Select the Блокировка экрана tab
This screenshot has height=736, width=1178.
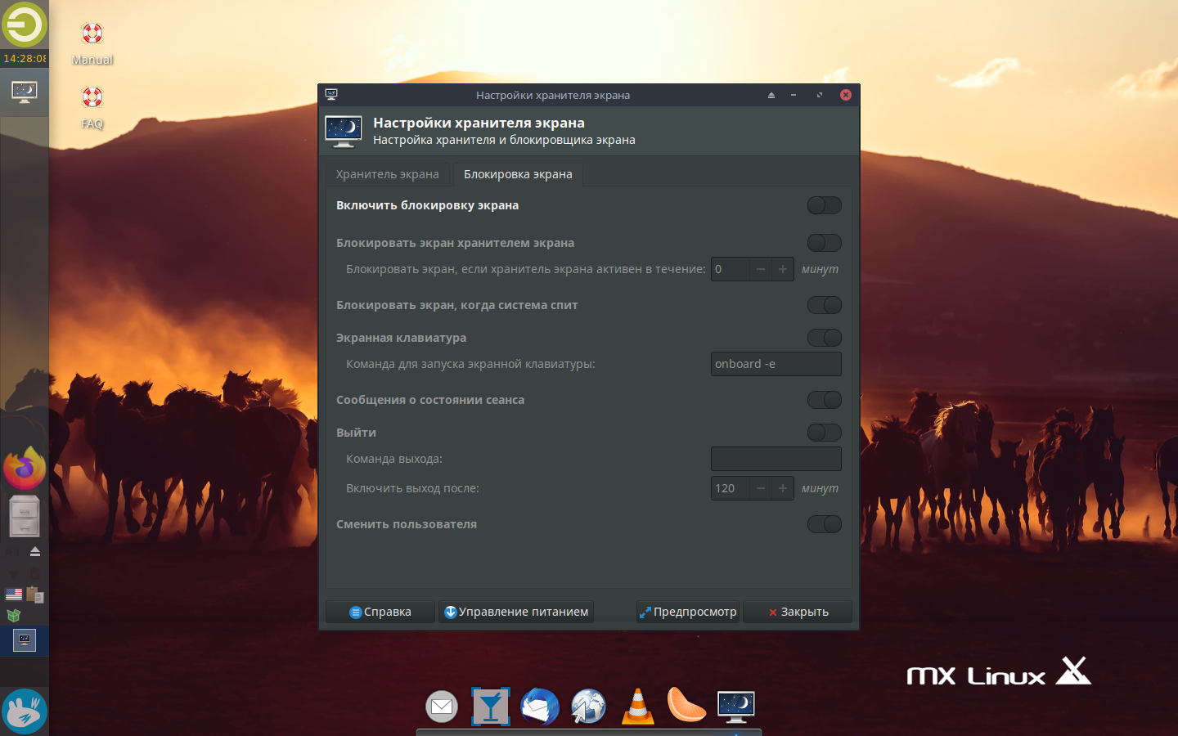tap(518, 174)
